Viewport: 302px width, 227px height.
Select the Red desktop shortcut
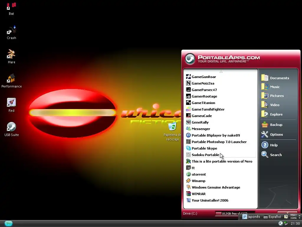coord(12,105)
